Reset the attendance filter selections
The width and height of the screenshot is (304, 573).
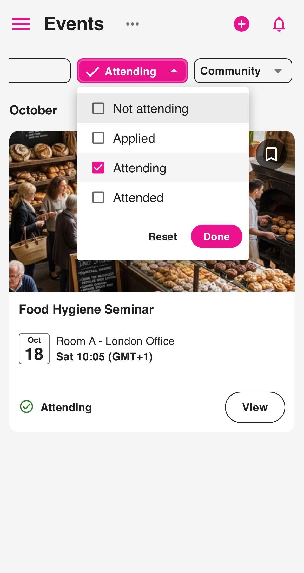pyautogui.click(x=163, y=237)
